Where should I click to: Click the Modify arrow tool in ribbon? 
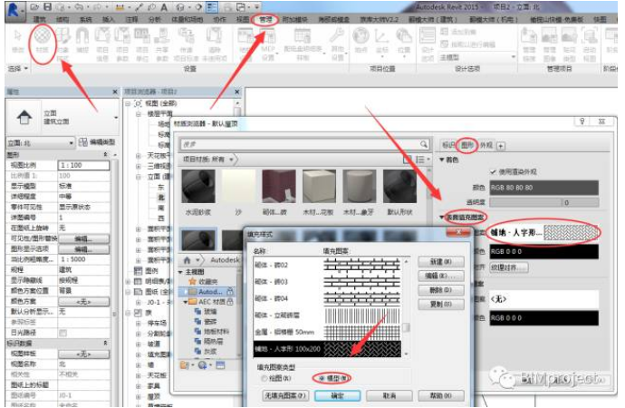point(17,40)
